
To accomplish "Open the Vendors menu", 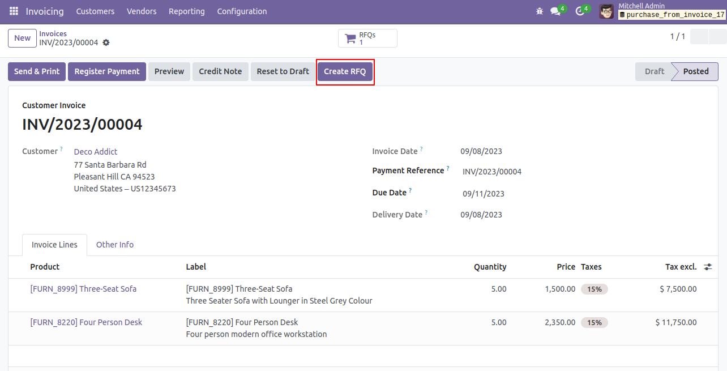I will coord(142,11).
